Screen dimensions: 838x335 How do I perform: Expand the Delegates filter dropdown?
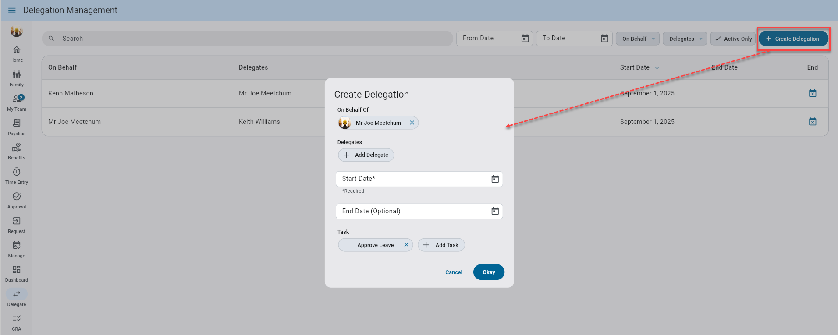point(685,39)
